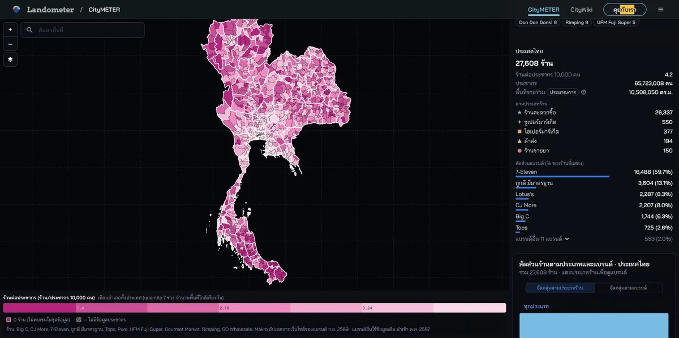679x338 pixels.
Task: Open the CityWiki tab
Action: [581, 10]
